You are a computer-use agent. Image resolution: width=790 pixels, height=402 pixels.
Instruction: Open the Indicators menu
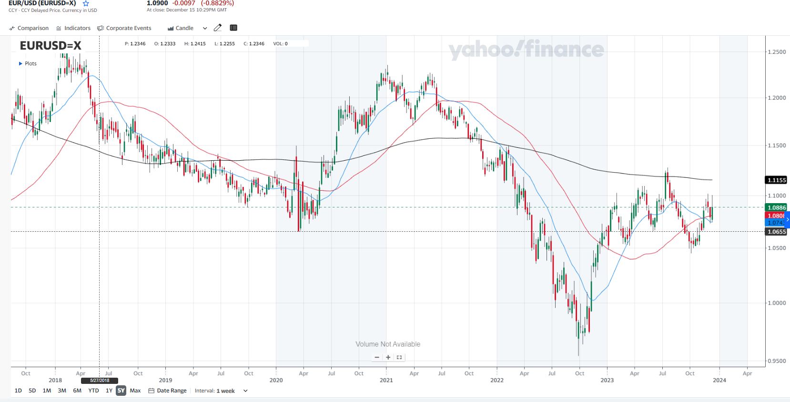pos(73,28)
